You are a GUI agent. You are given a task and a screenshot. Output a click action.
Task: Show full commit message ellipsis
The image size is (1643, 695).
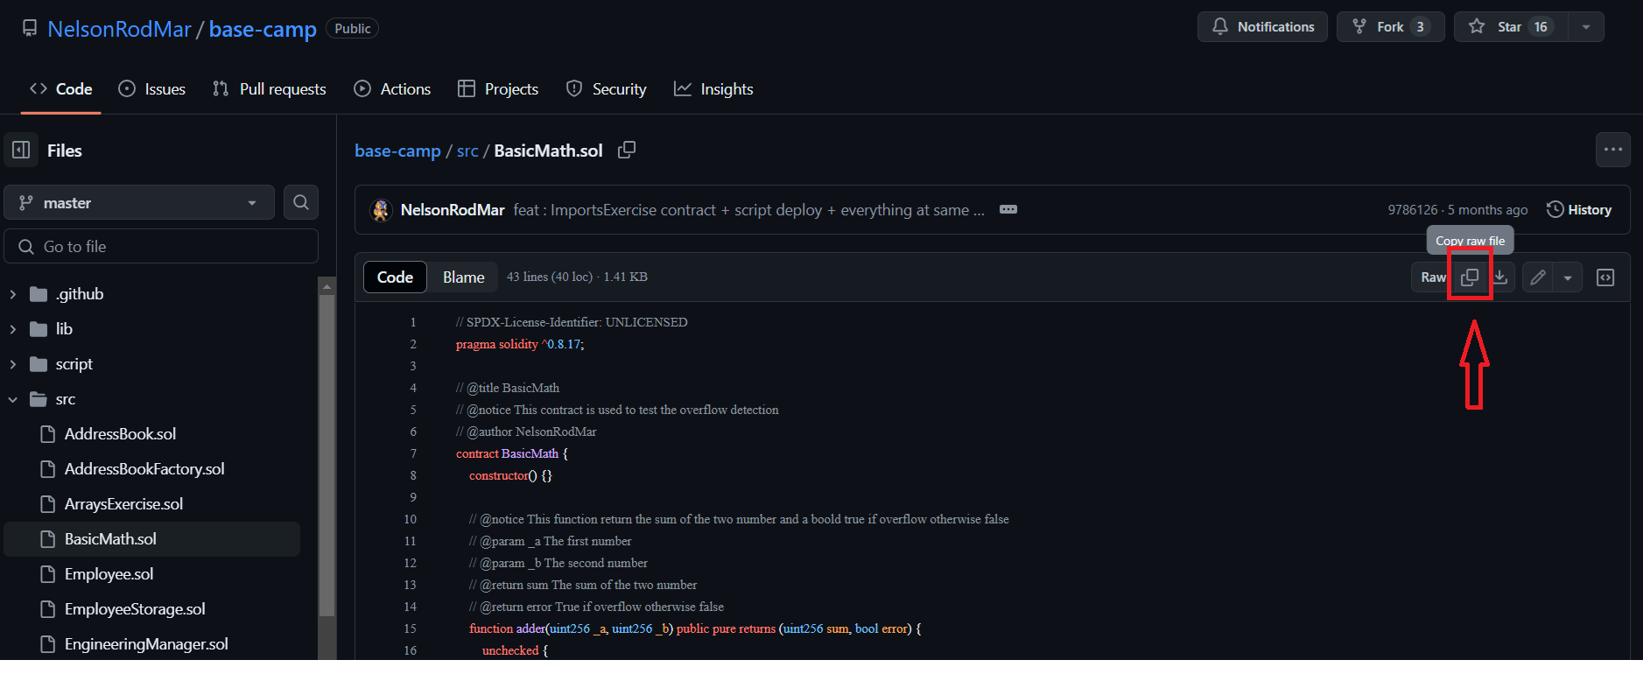(1008, 209)
